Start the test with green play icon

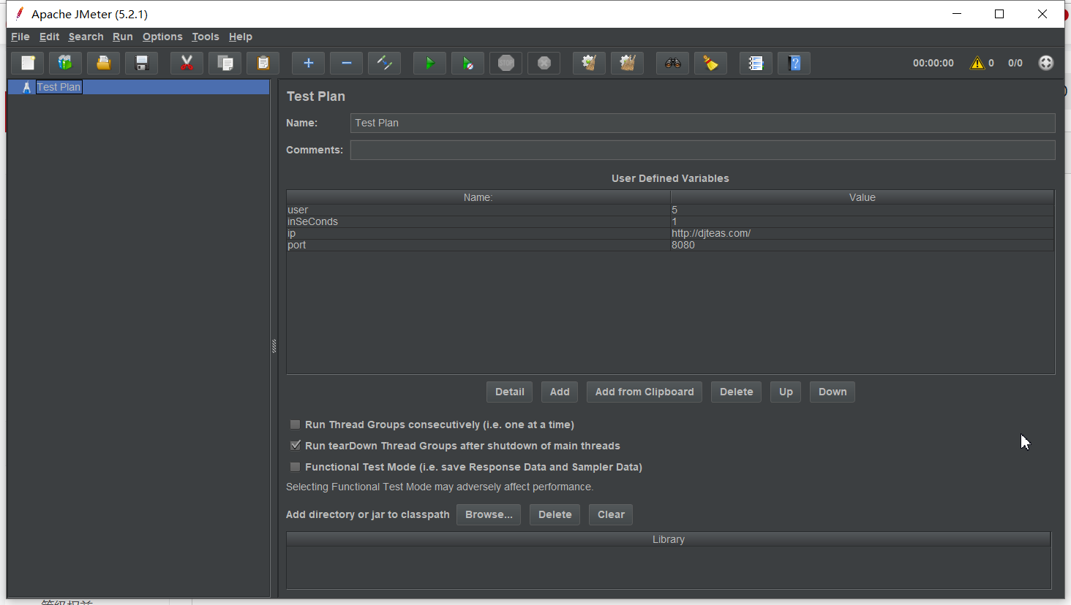click(430, 63)
